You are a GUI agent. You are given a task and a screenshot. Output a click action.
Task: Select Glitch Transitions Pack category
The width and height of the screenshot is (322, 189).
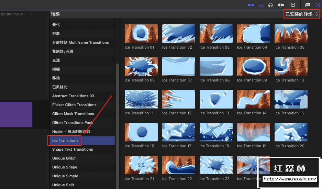point(73,123)
